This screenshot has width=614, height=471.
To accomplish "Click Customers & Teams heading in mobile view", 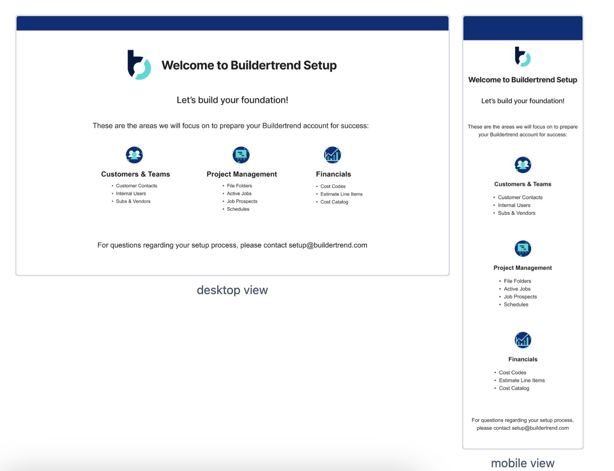I will (523, 184).
